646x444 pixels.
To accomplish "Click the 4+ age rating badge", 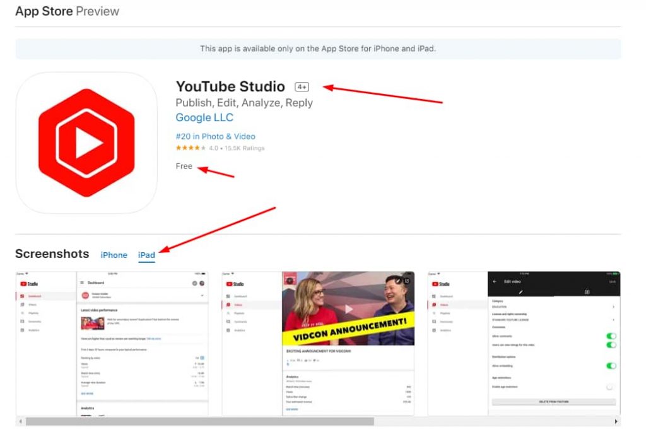I will pos(302,87).
